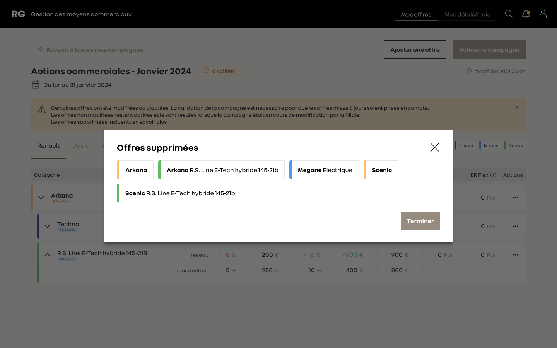The height and width of the screenshot is (348, 557).
Task: Click the Energie legend label
Action: 491,145
